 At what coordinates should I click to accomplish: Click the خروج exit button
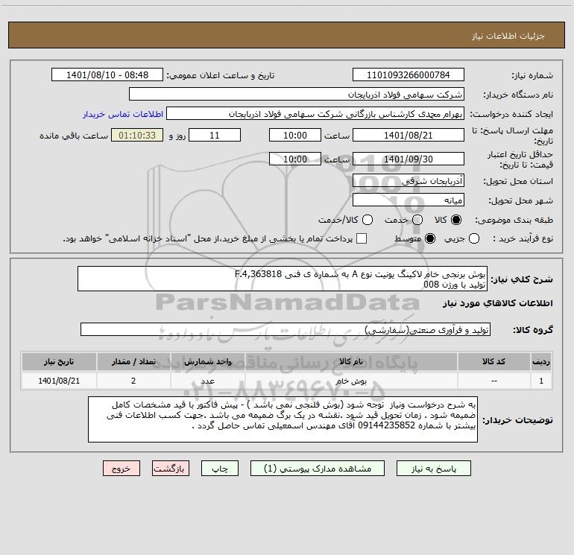pyautogui.click(x=122, y=469)
